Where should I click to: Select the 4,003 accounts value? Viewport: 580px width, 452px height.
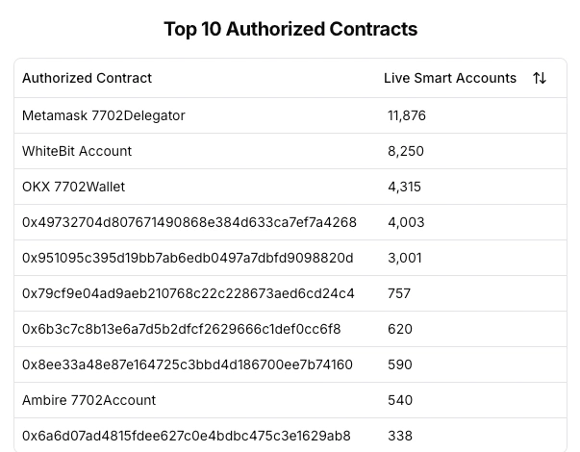[x=406, y=222]
